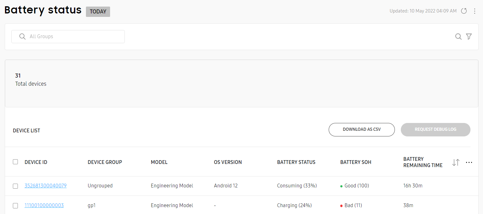The image size is (483, 214).
Task: Click the DOWNLOAD AS CSV button
Action: point(362,130)
